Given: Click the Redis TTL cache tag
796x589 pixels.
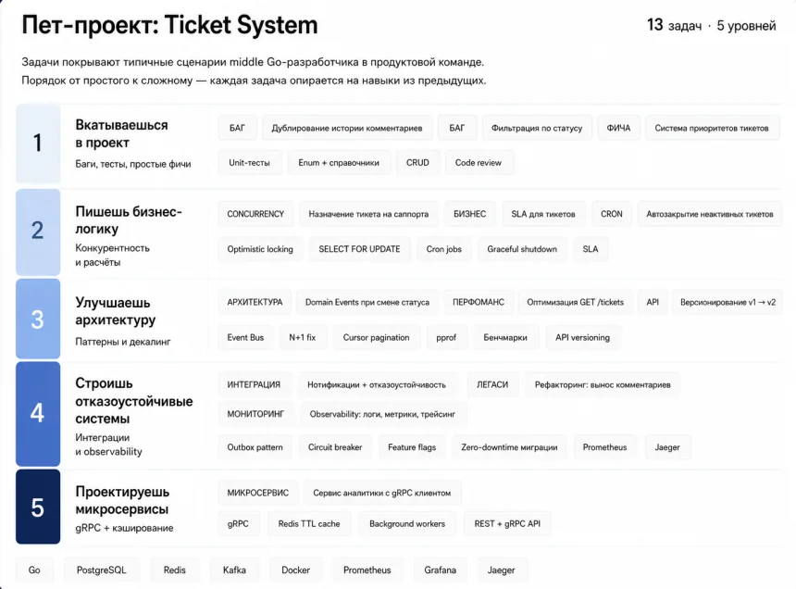Looking at the screenshot, I should click(309, 524).
